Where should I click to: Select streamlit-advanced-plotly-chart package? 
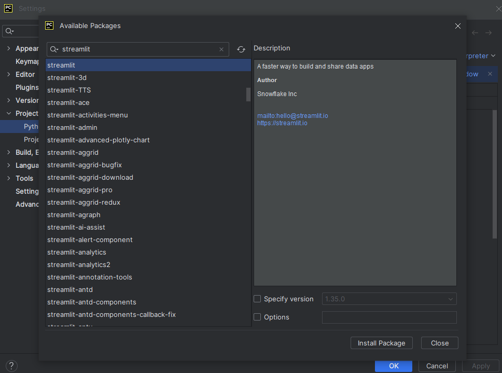[x=148, y=140]
